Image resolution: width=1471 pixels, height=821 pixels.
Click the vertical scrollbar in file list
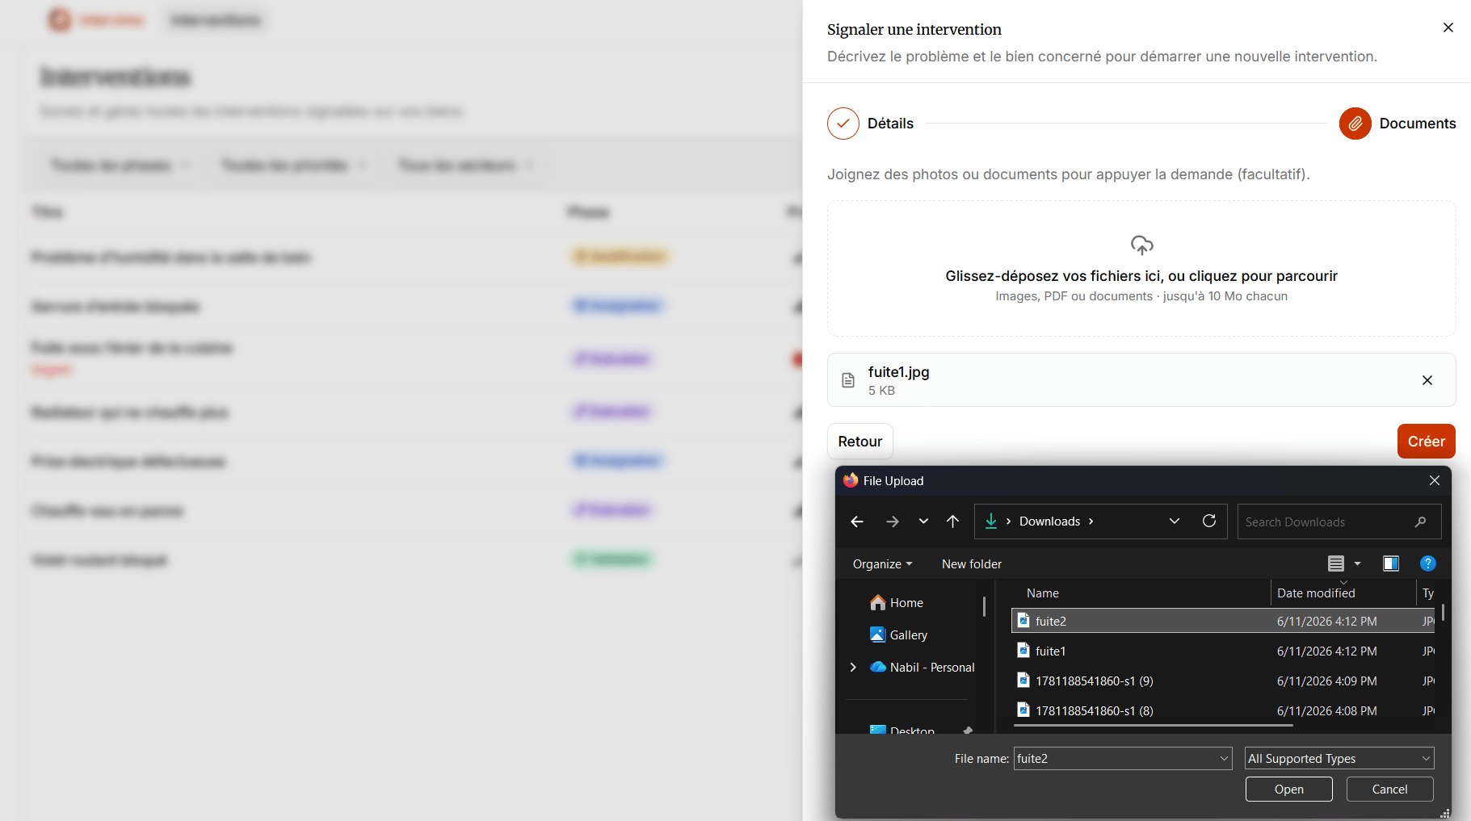(1443, 613)
